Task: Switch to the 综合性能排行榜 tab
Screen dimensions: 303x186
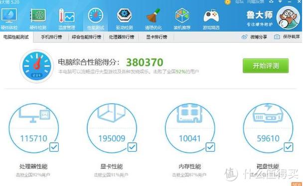Action: [x=86, y=37]
